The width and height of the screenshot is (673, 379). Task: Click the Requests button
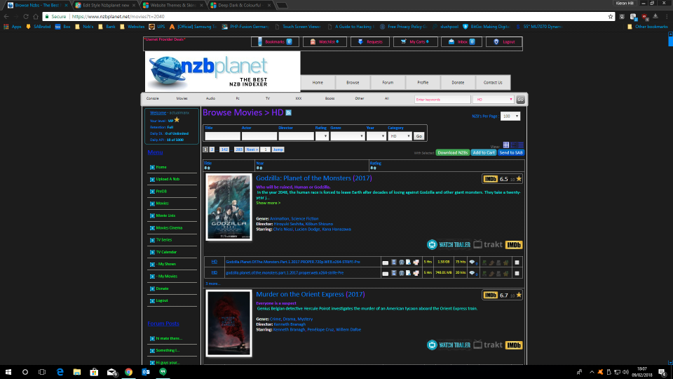point(370,41)
